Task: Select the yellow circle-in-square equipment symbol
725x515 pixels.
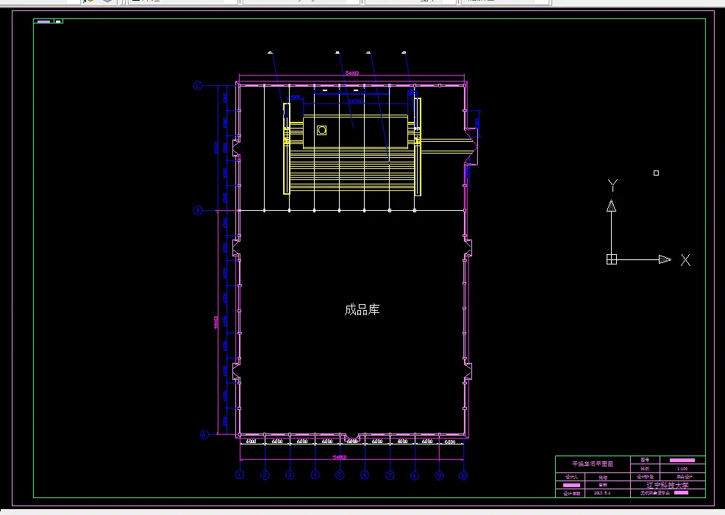Action: pos(322,130)
